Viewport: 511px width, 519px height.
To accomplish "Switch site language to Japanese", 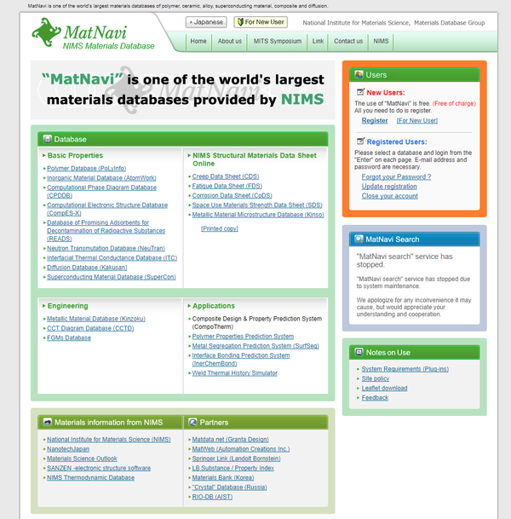I will pyautogui.click(x=206, y=22).
